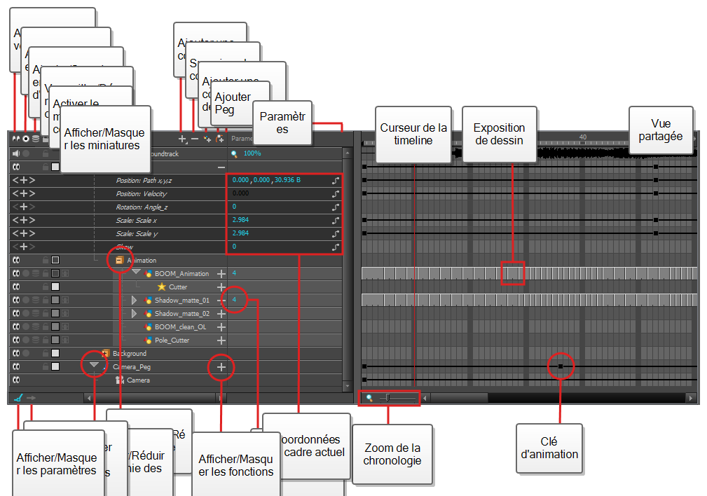Click the BOOM_Animation drawing value 4
707x496 pixels.
pos(234,273)
